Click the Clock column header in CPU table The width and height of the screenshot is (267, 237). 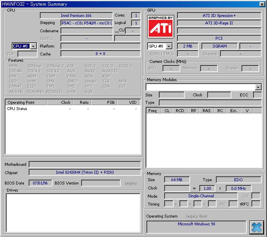60,103
